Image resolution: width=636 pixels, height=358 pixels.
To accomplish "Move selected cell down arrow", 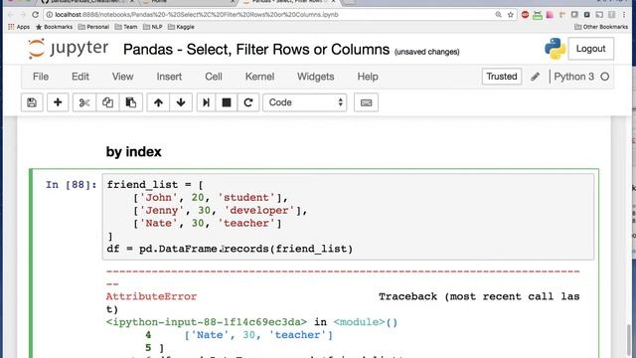I will (x=181, y=102).
